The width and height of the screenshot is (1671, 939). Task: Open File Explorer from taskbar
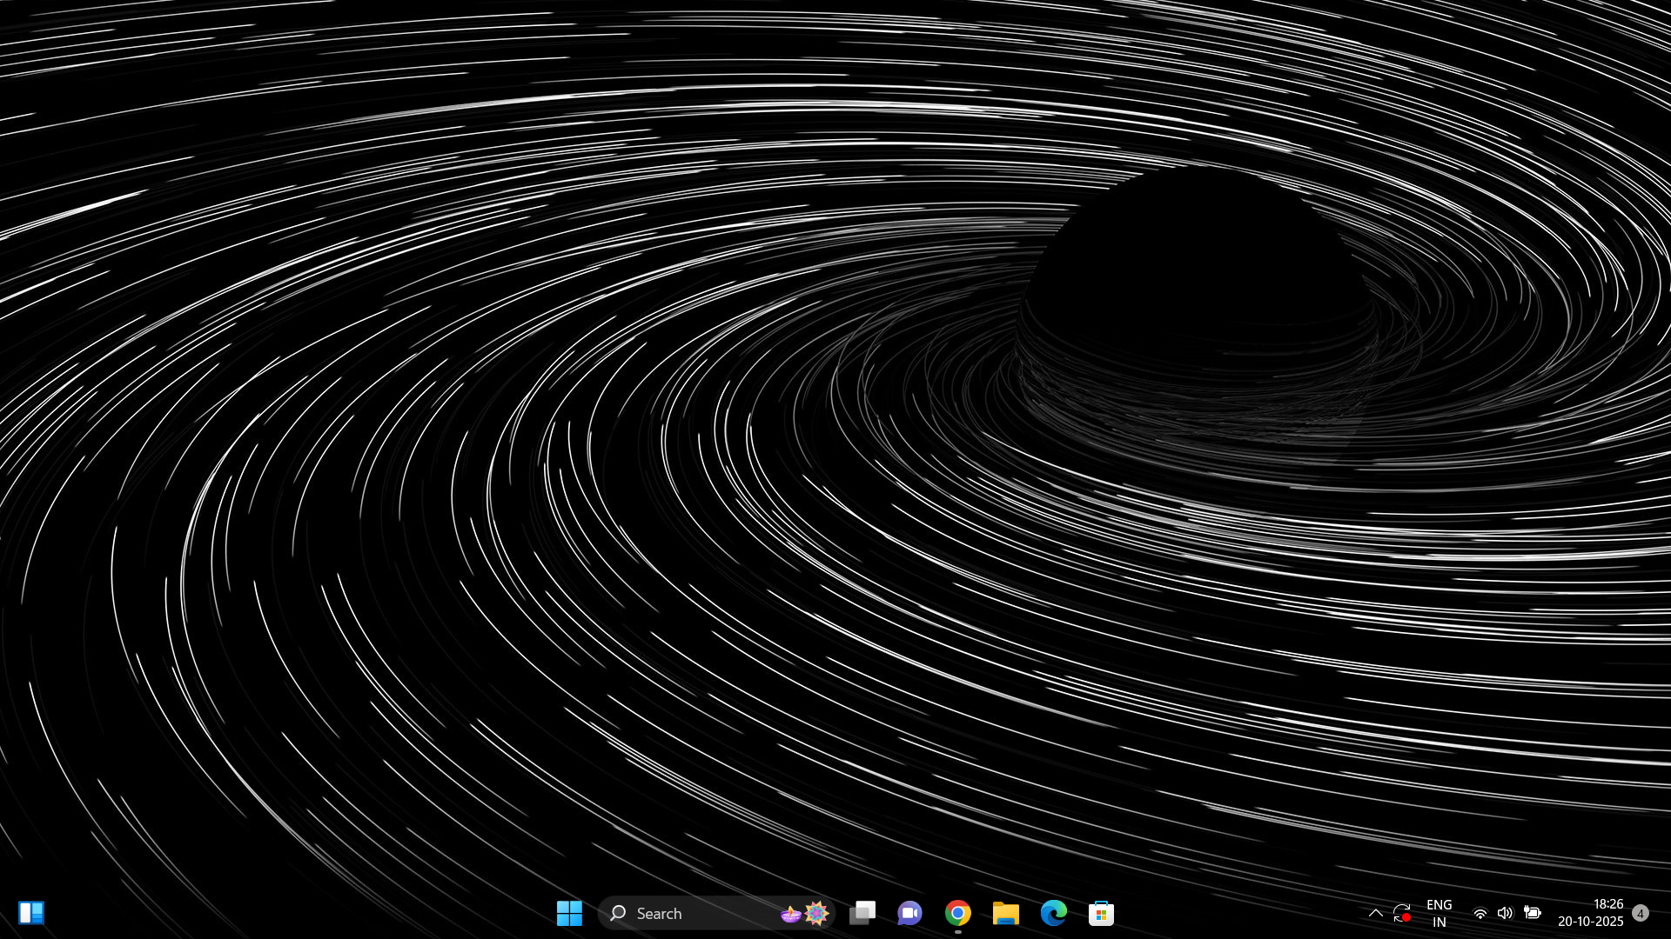click(1006, 913)
